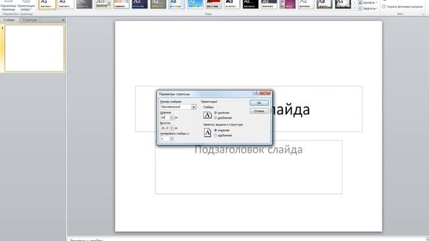Open the Фон group dialog launcher
Viewport: 429px width, 241px height.
(x=423, y=13)
